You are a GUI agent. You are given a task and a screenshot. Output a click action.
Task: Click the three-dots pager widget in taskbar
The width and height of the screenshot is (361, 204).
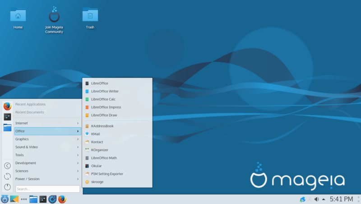[x=24, y=199]
